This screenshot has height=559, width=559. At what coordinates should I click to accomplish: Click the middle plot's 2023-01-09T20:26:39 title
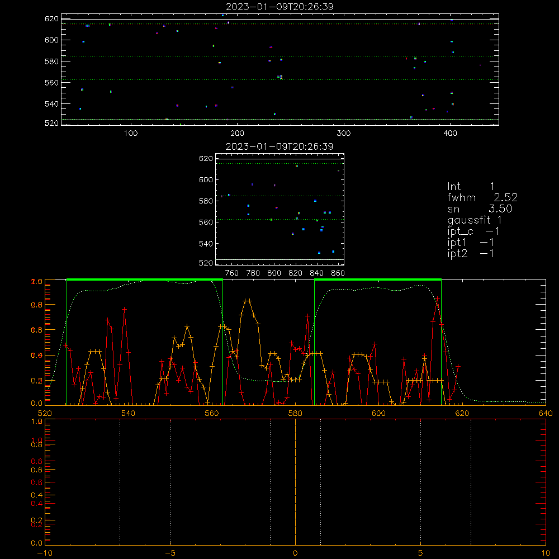(x=279, y=146)
